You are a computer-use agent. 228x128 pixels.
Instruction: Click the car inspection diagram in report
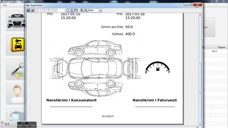pyautogui.click(x=95, y=68)
